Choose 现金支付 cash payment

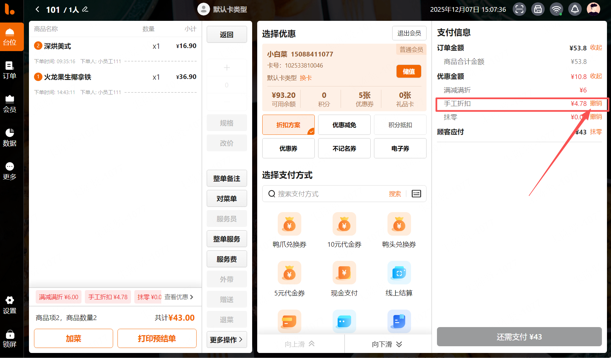pos(344,279)
